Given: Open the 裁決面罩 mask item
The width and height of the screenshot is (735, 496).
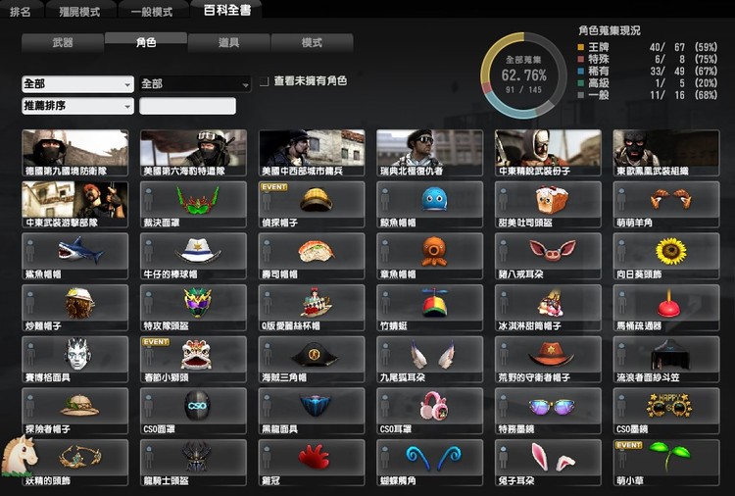Looking at the screenshot, I should (x=193, y=205).
